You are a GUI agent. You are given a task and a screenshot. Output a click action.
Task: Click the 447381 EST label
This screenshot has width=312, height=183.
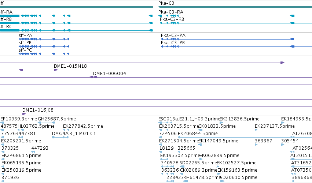[x=27, y=133]
